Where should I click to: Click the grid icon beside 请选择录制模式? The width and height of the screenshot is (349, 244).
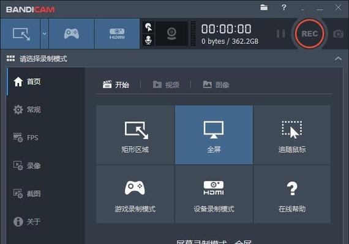(x=10, y=59)
